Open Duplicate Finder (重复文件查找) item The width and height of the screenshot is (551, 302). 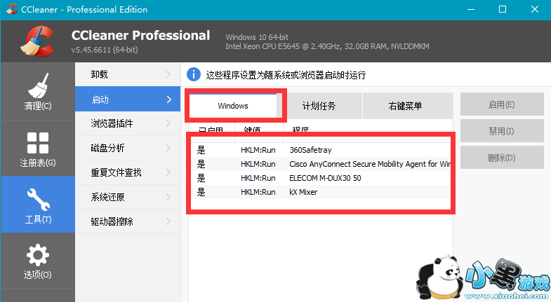(128, 172)
